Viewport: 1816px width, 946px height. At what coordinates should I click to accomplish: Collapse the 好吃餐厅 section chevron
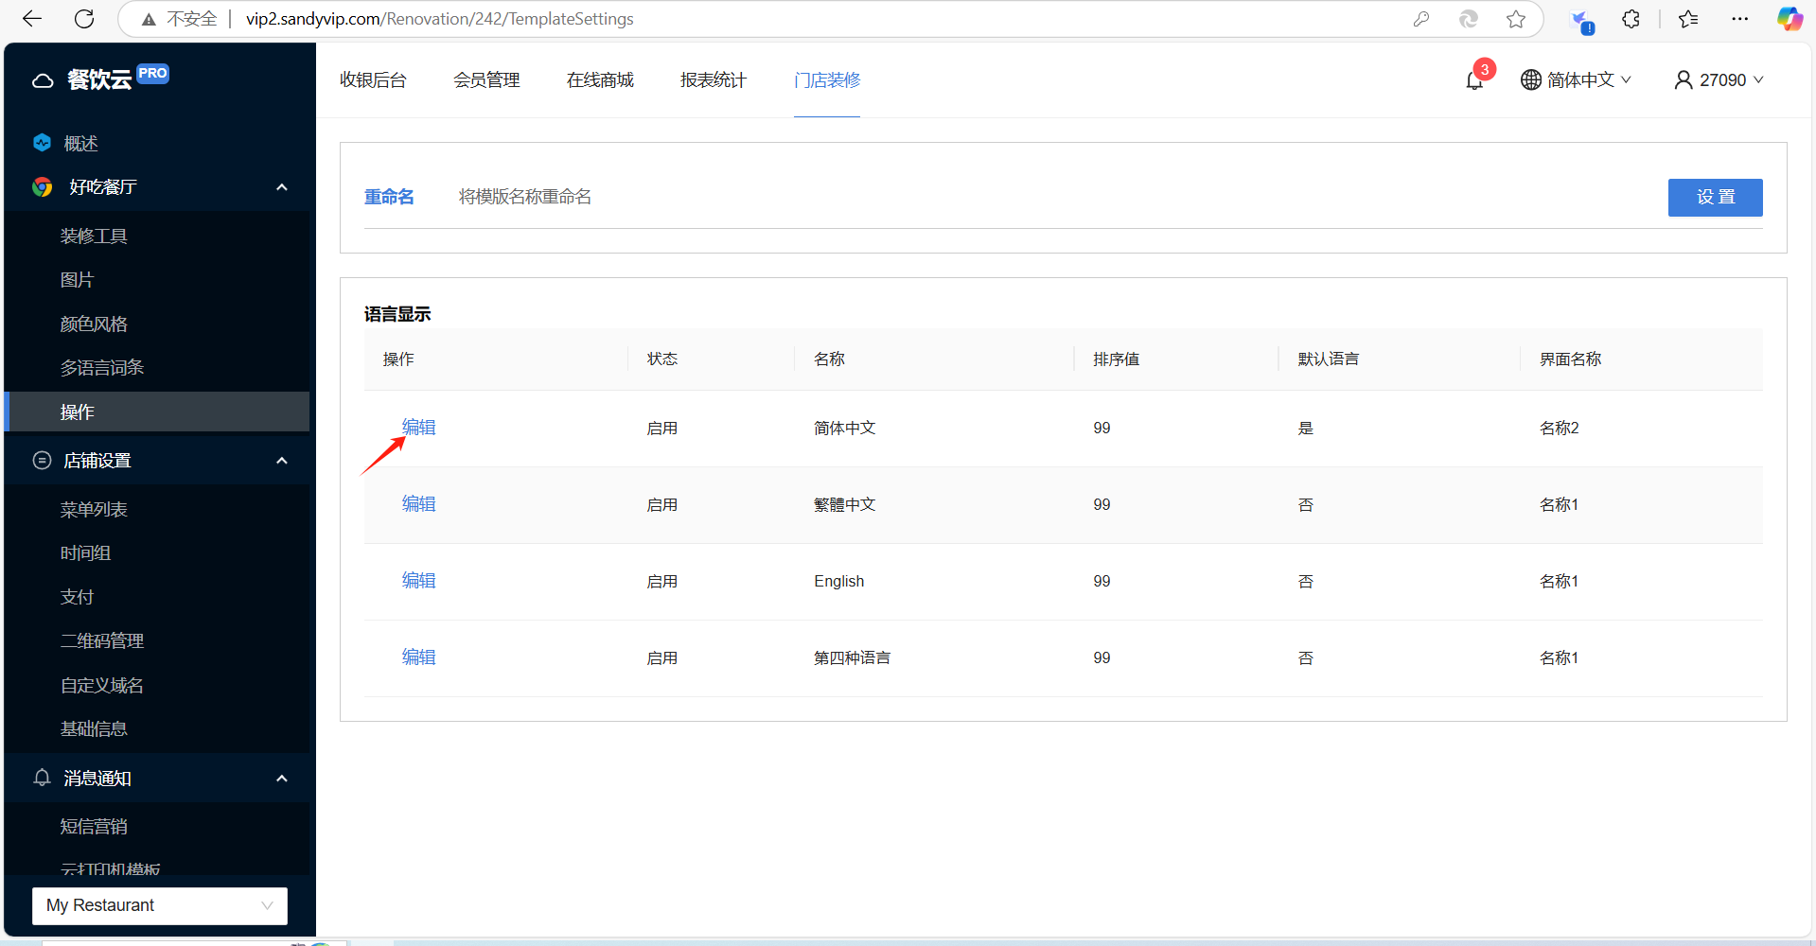281,187
